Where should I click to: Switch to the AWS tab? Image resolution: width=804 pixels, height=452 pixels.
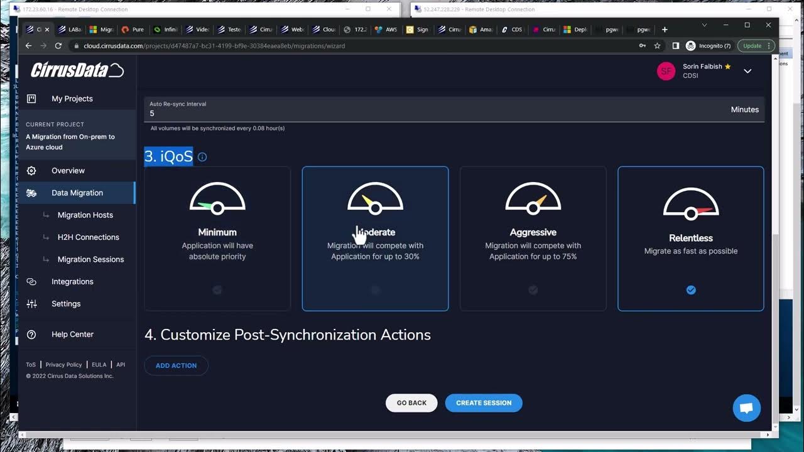(x=385, y=30)
